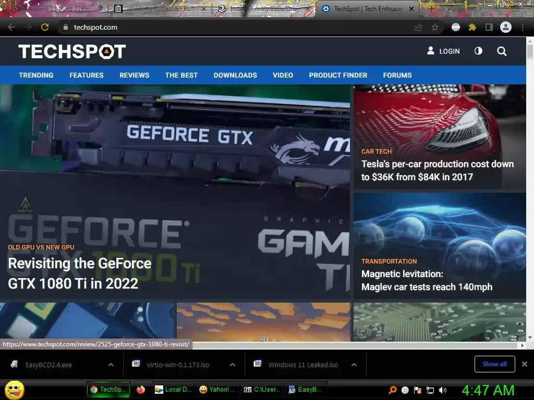Open the Chrome profile avatar
Screen dimensions: 534x400
[506, 27]
